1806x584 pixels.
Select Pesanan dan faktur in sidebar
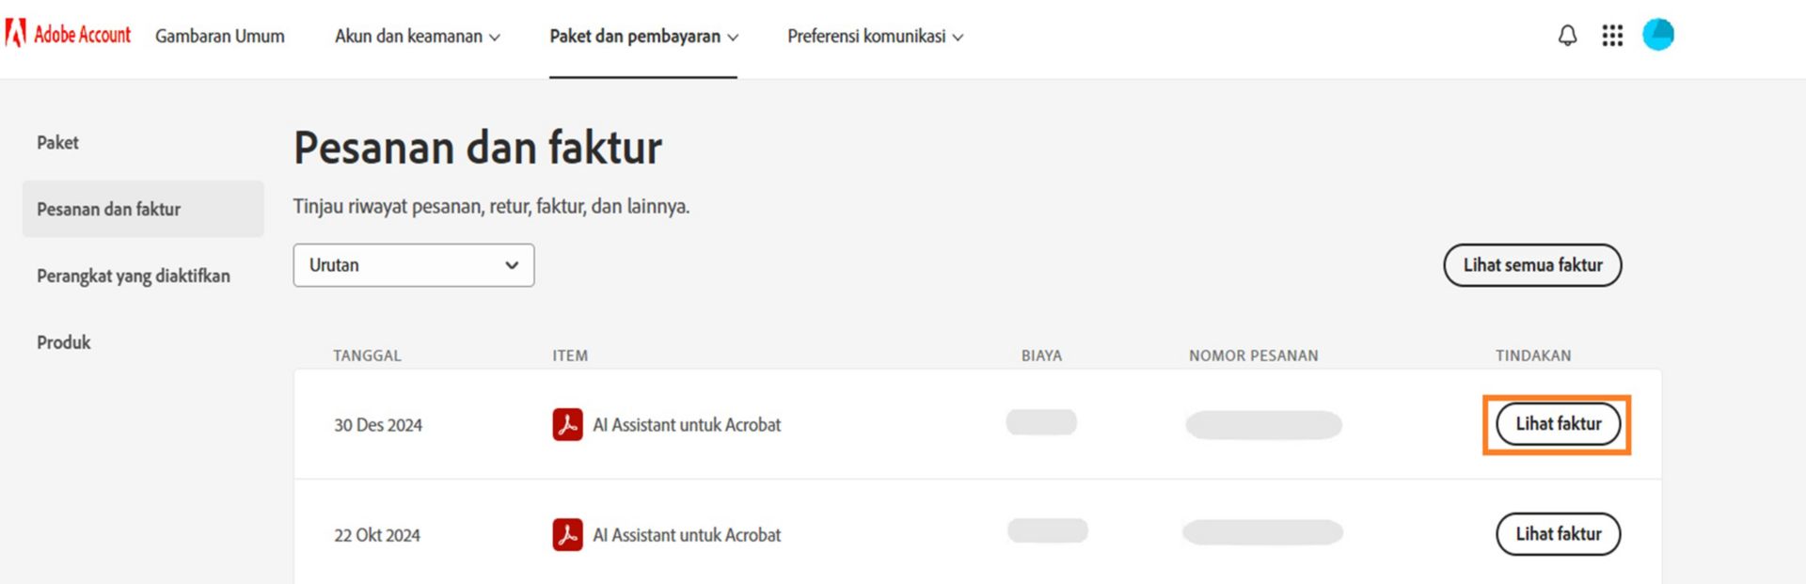(x=109, y=210)
